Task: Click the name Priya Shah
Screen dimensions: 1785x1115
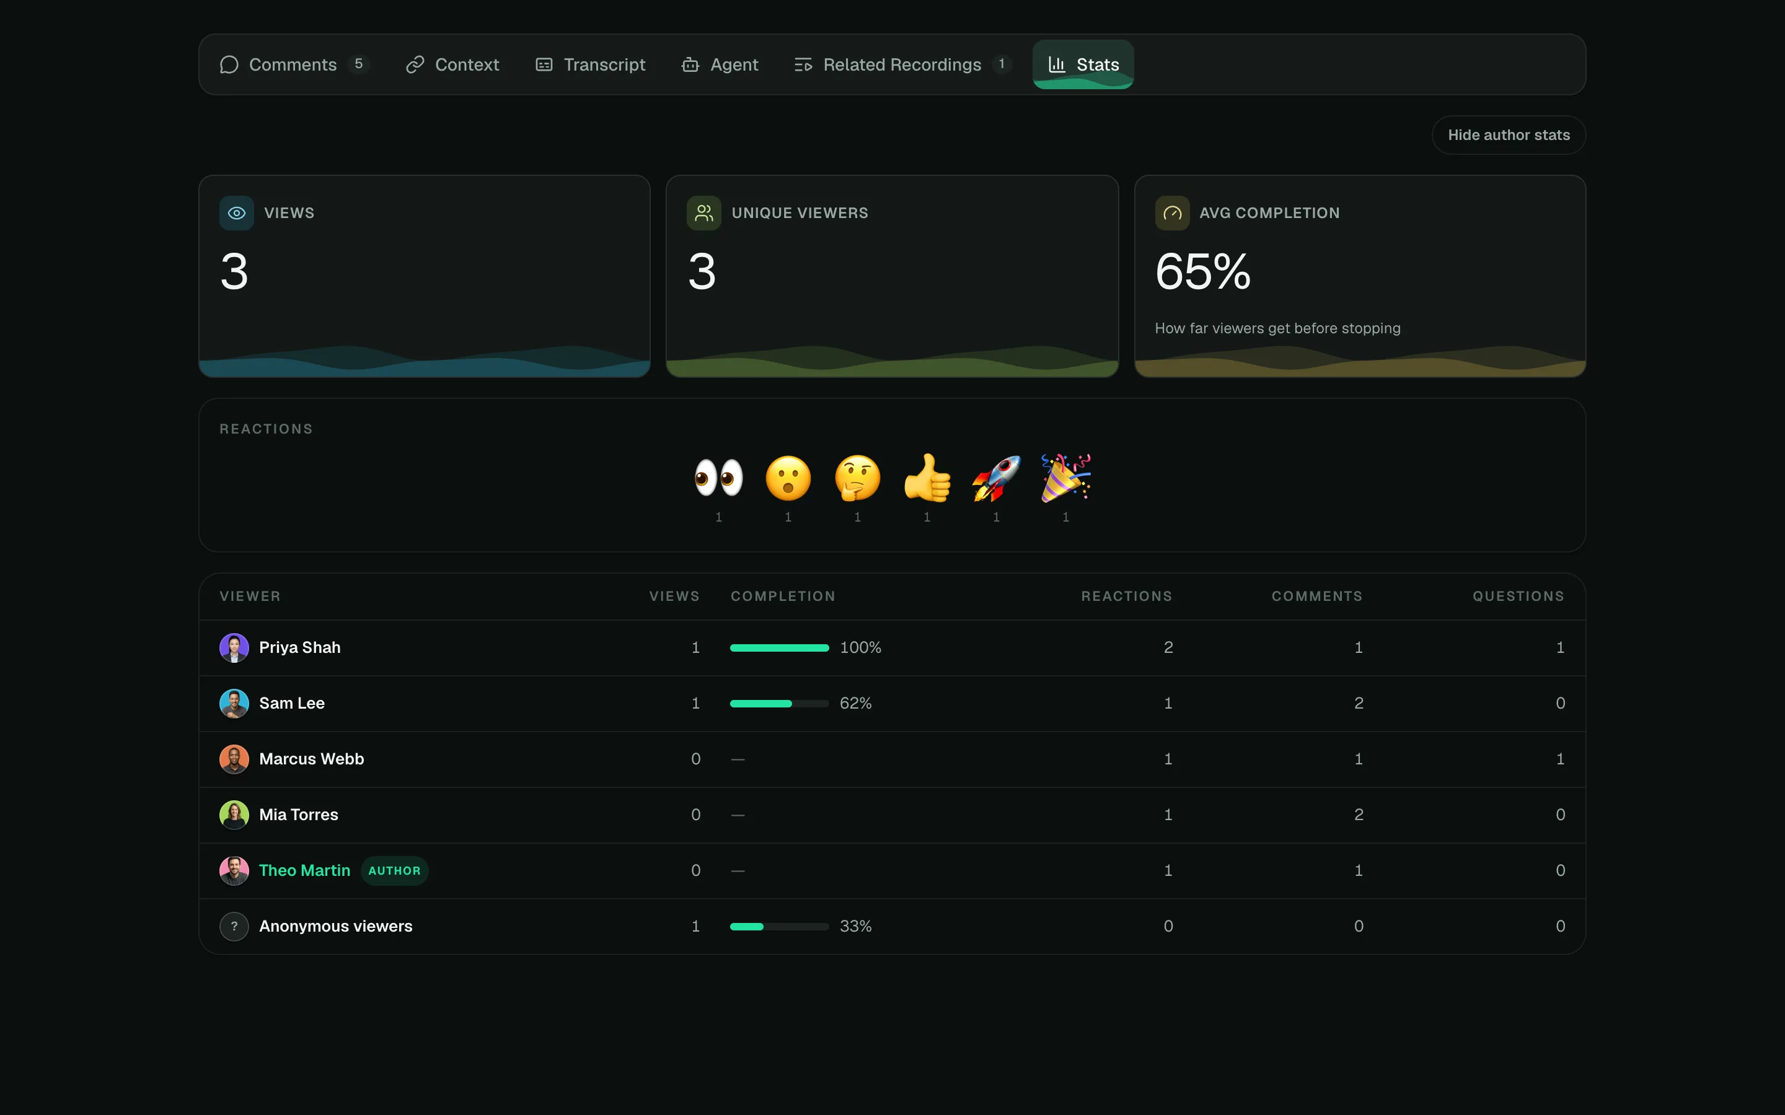Action: click(x=299, y=647)
